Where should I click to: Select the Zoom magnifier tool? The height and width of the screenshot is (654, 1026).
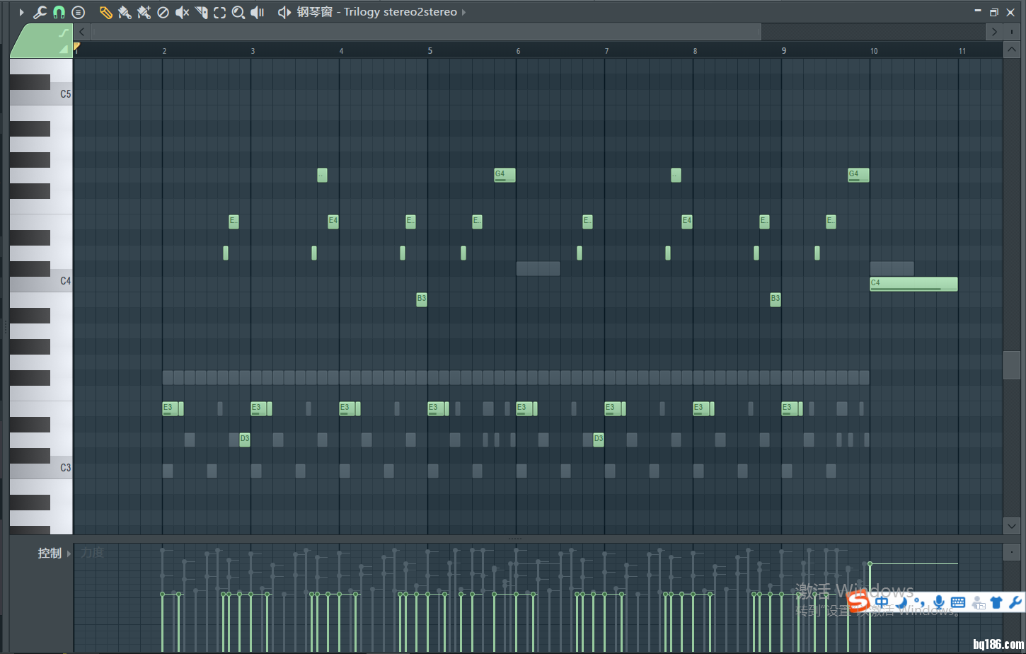[238, 12]
